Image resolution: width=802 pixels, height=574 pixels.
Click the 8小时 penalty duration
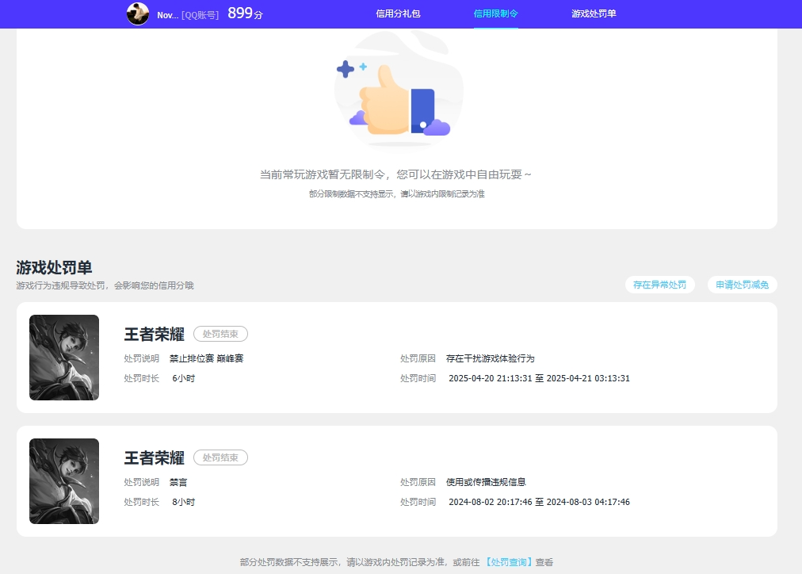184,503
